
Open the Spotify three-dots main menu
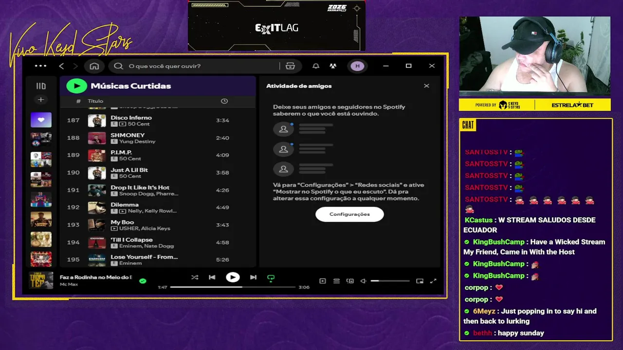(41, 66)
